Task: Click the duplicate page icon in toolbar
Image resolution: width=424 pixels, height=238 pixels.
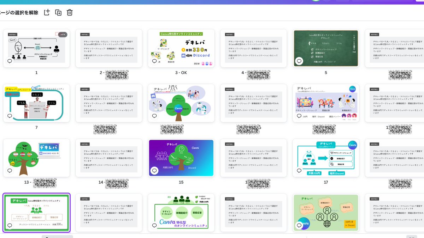Action: pyautogui.click(x=58, y=12)
